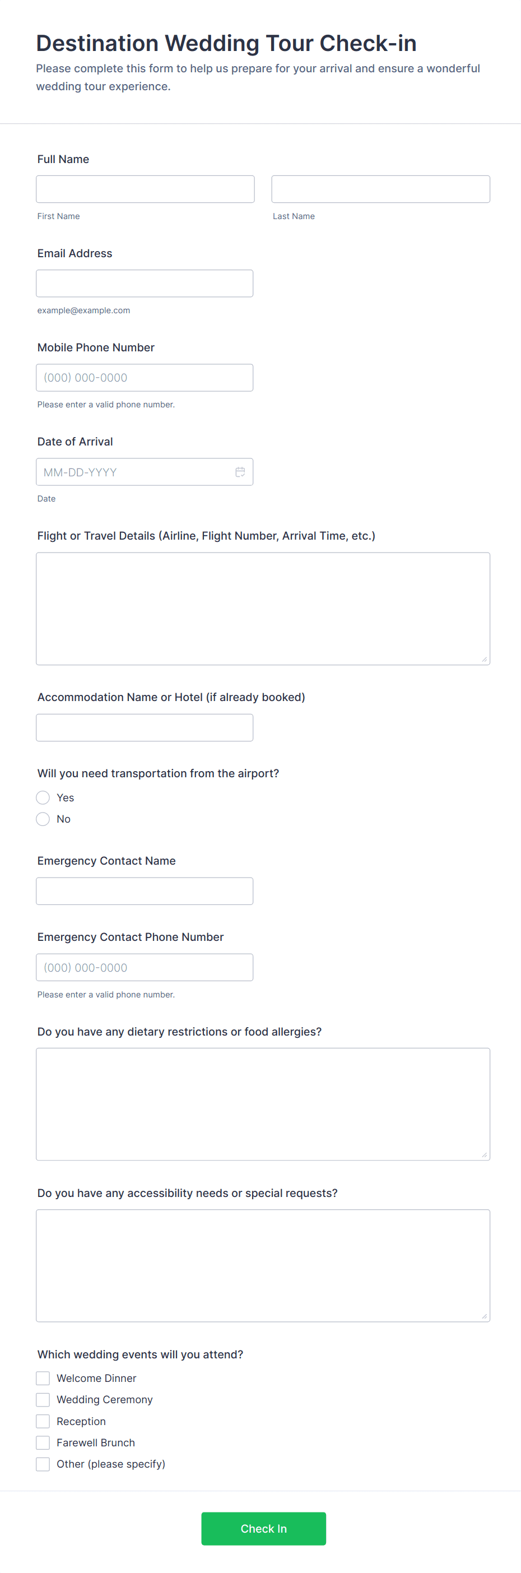Click the green Check In button

(264, 1528)
